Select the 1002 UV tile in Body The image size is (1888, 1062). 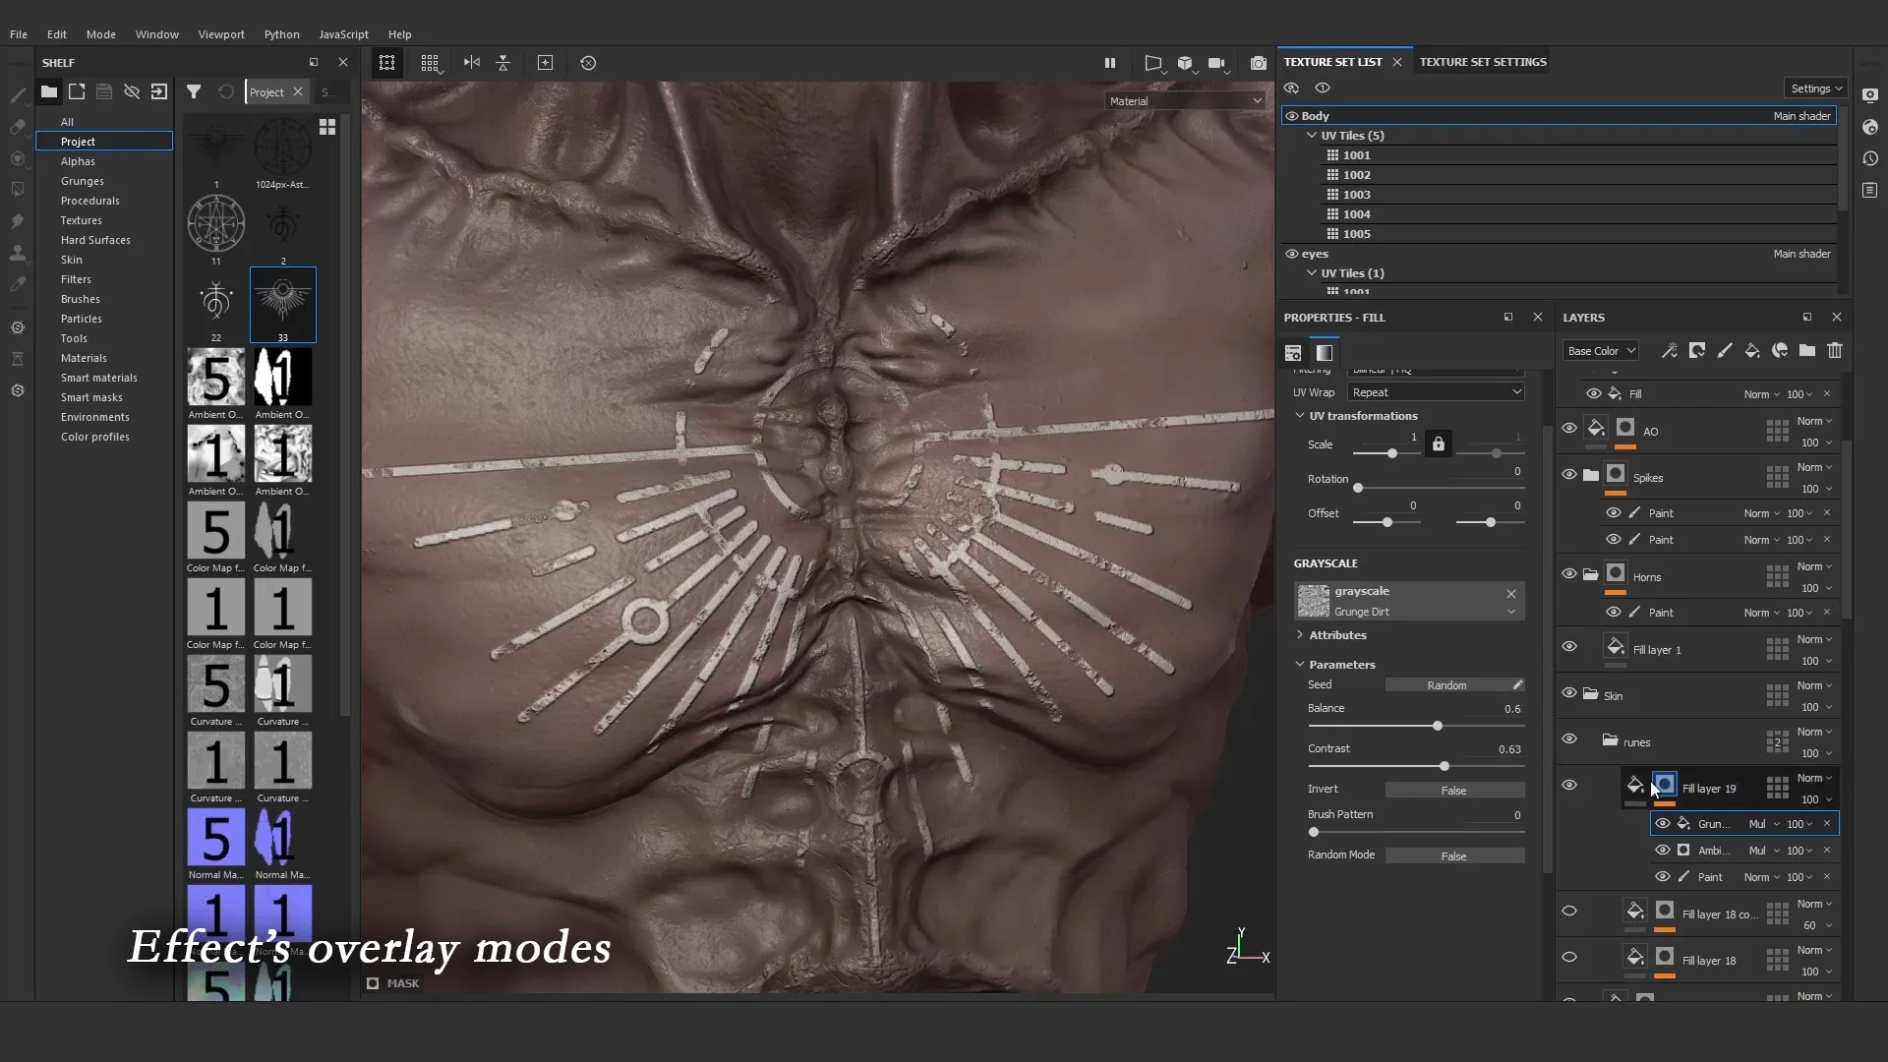click(1356, 174)
